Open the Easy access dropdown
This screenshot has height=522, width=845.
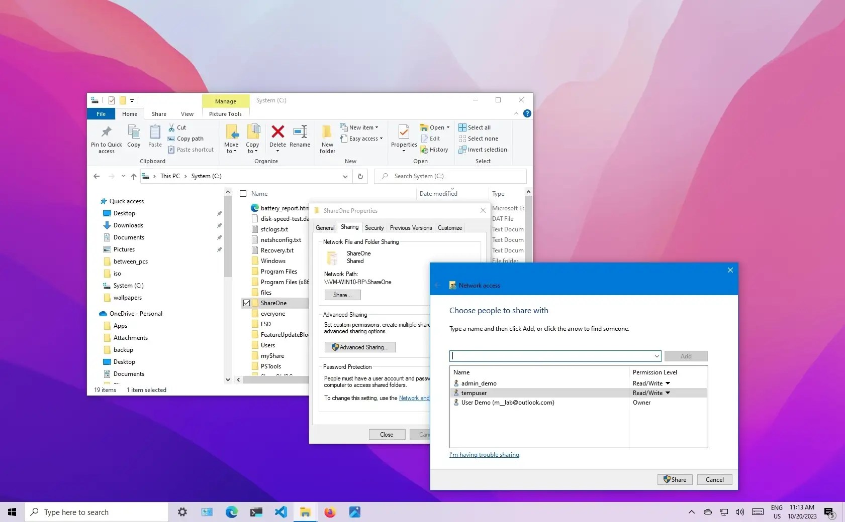(x=362, y=139)
